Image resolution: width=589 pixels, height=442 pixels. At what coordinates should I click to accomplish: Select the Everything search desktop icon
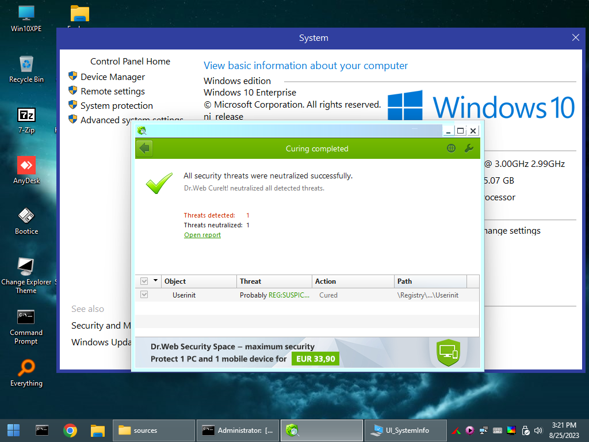(26, 373)
